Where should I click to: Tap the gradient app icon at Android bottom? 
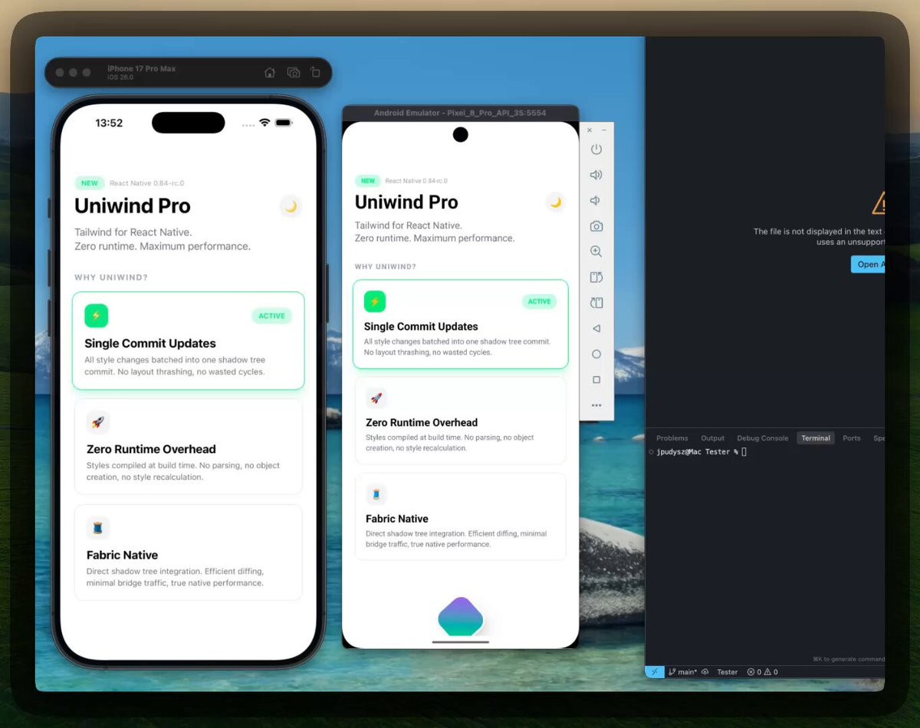tap(461, 617)
